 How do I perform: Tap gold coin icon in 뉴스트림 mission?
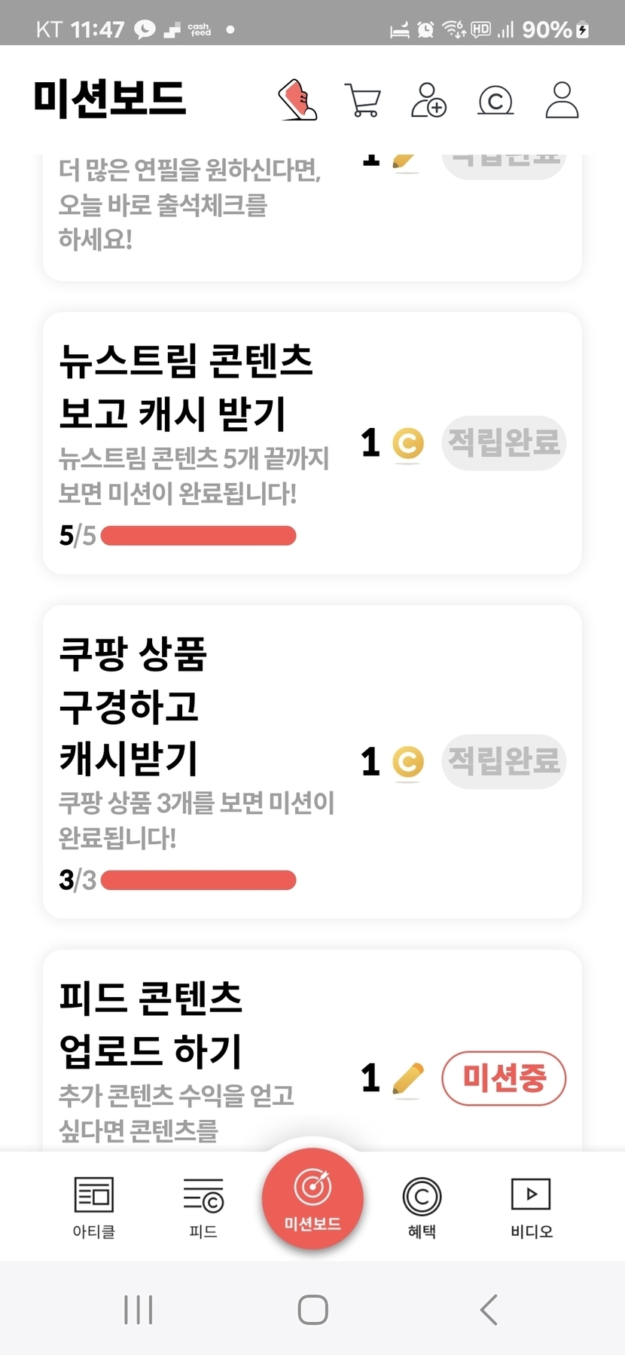408,443
